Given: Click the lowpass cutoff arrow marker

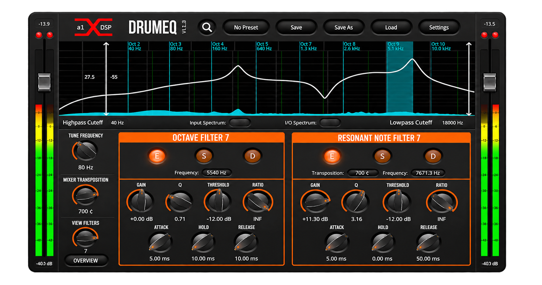Looking at the screenshot, I should [468, 79].
